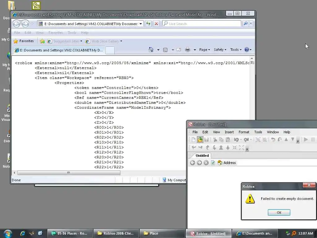317x238 pixels.
Task: Open the Tools dropdown in IE command bar
Action: [x=236, y=50]
